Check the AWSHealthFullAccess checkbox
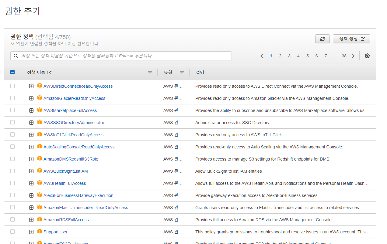Screen dimensions: 387x244 [12, 183]
